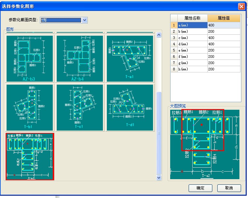This screenshot has height=198, width=248.
Task: Edit the value 400 for c(mm)
Action: 224,38
